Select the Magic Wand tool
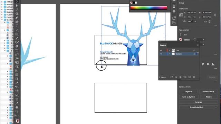The image size is (221, 124). coord(17,10)
